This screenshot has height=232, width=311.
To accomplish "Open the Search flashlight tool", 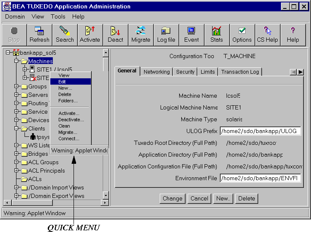I will coord(65,35).
